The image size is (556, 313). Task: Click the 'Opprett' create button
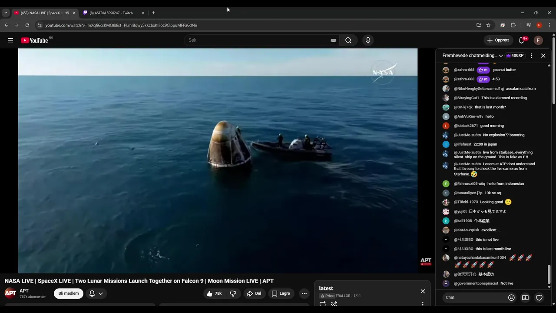click(498, 40)
